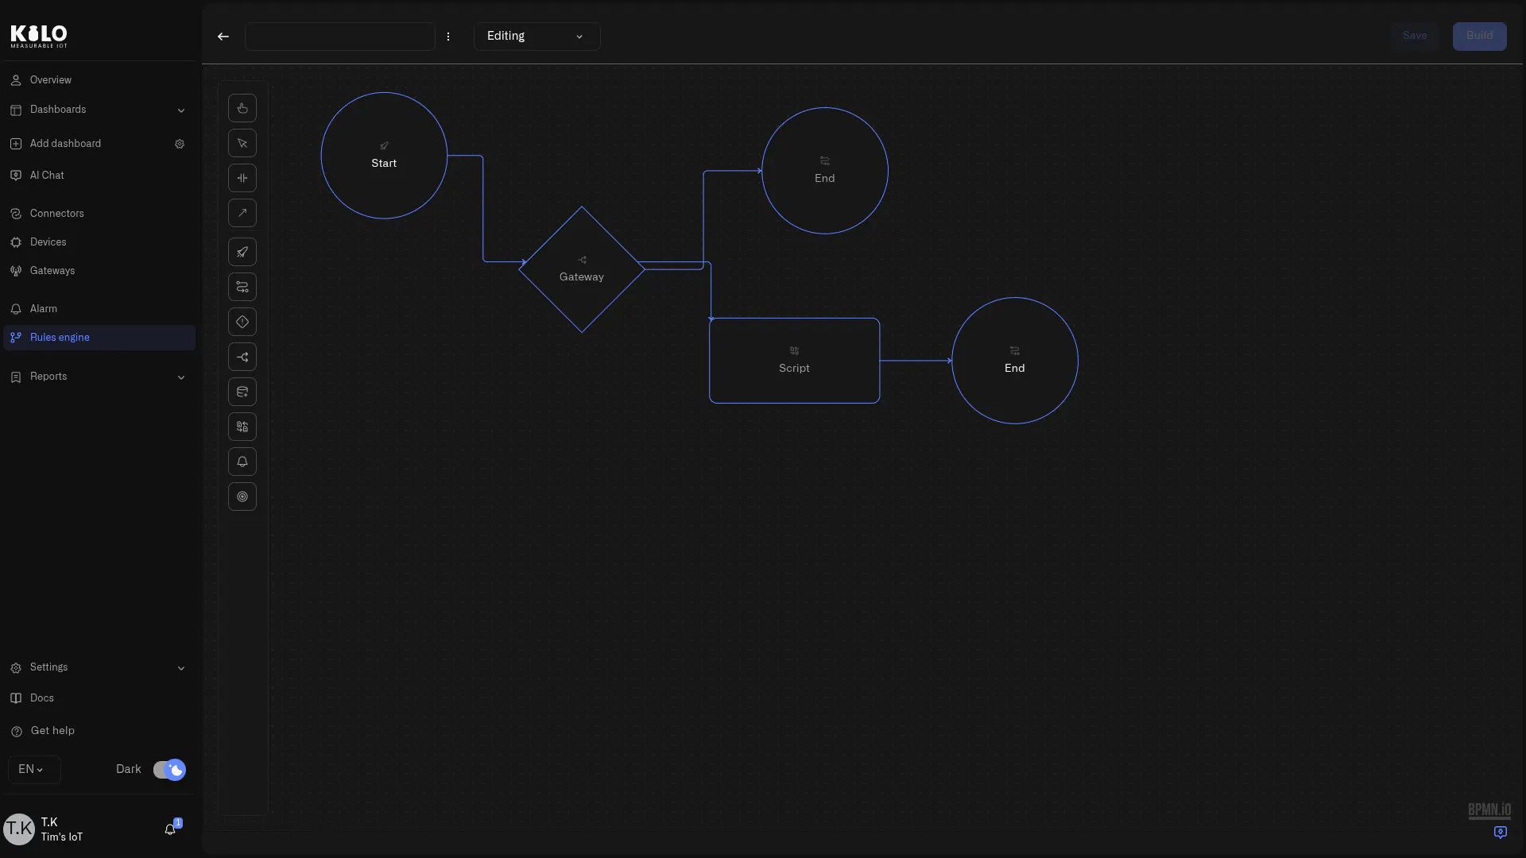1526x858 pixels.
Task: Open Rules engine page
Action: click(x=99, y=338)
